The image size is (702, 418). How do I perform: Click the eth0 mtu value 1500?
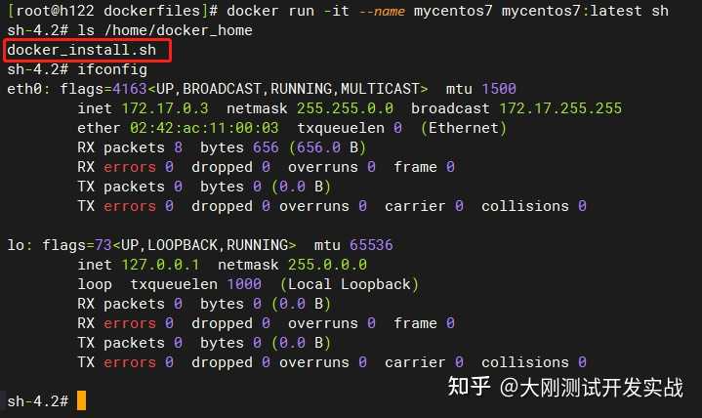(x=499, y=89)
